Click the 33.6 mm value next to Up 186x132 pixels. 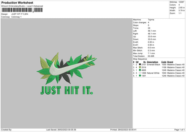tap(152, 36)
